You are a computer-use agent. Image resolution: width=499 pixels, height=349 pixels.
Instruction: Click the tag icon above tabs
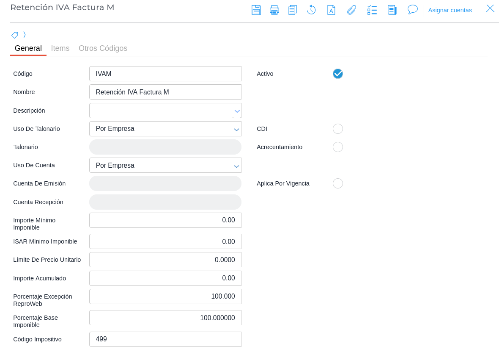click(x=15, y=35)
